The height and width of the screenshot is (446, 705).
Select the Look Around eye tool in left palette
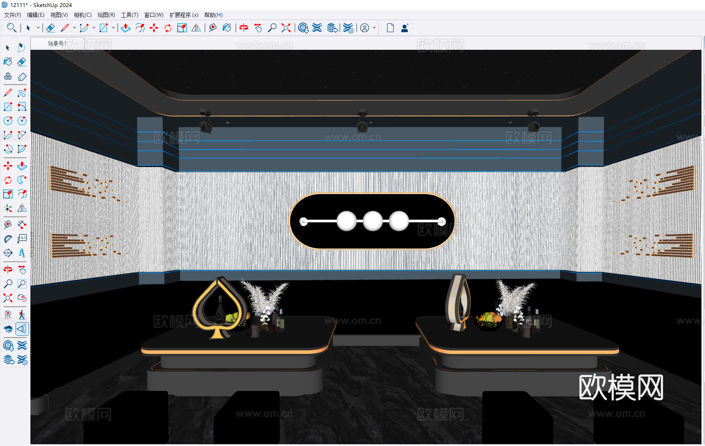coord(8,329)
